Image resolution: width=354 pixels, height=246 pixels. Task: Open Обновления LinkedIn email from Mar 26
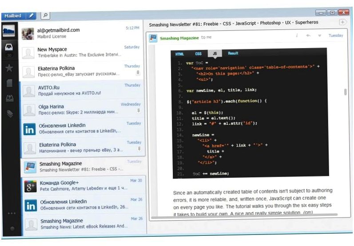pyautogui.click(x=85, y=205)
